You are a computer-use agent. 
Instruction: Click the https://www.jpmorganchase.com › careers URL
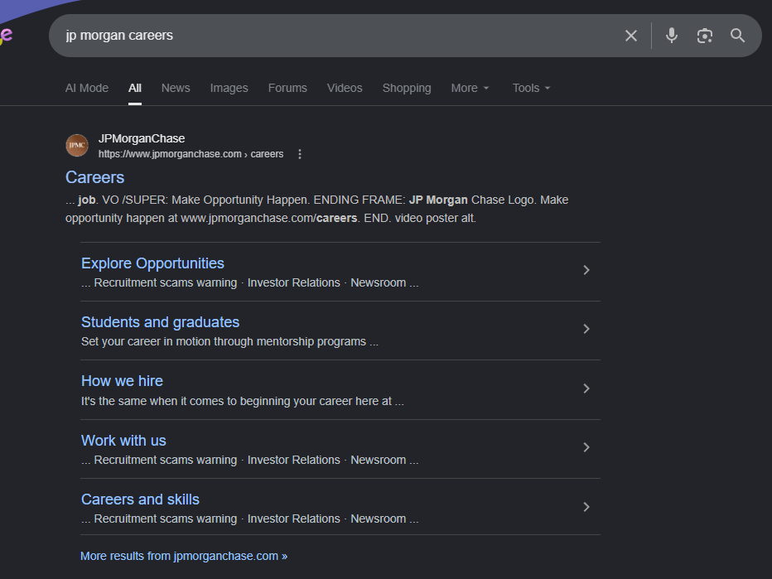(x=191, y=154)
